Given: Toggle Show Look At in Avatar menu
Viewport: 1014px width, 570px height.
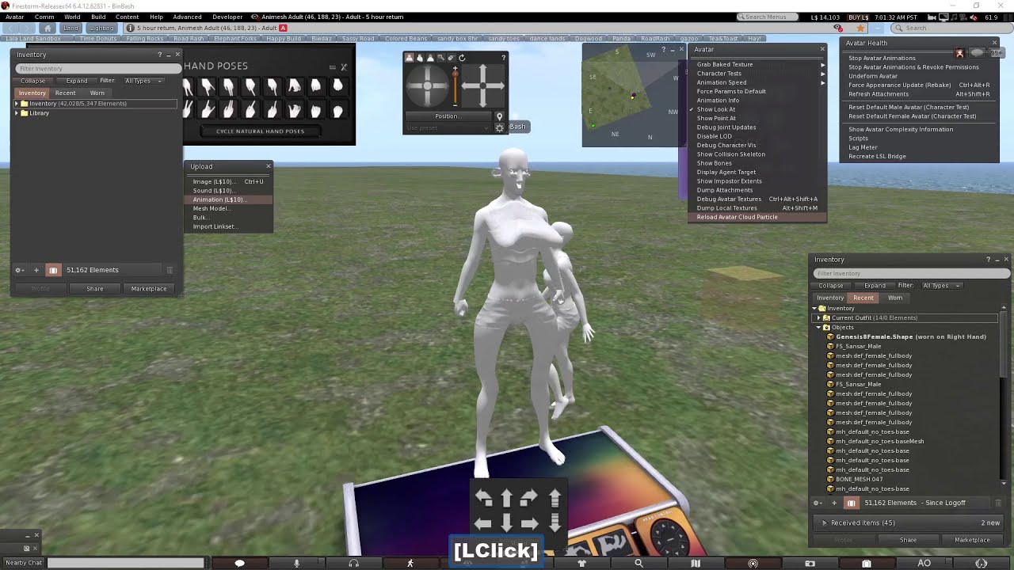Looking at the screenshot, I should pos(716,109).
